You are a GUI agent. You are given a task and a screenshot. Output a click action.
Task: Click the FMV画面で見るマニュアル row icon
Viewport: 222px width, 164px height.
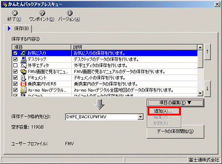[x=23, y=71]
